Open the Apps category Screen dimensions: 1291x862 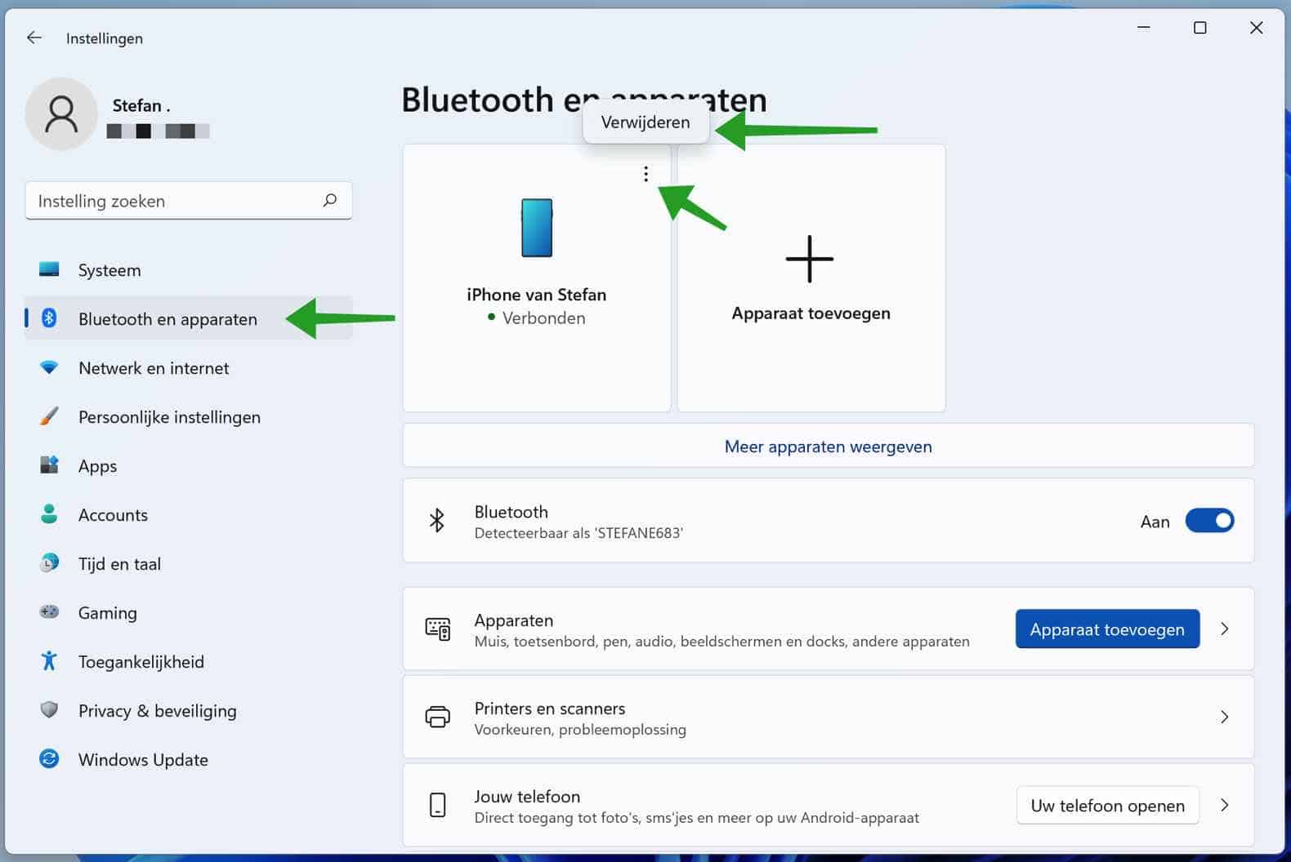coord(189,465)
